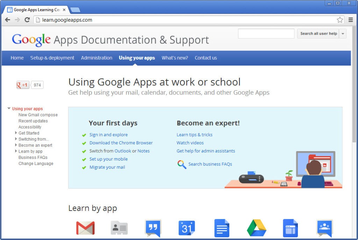
Task: Select Accessibility in sidebar
Action: pos(30,127)
